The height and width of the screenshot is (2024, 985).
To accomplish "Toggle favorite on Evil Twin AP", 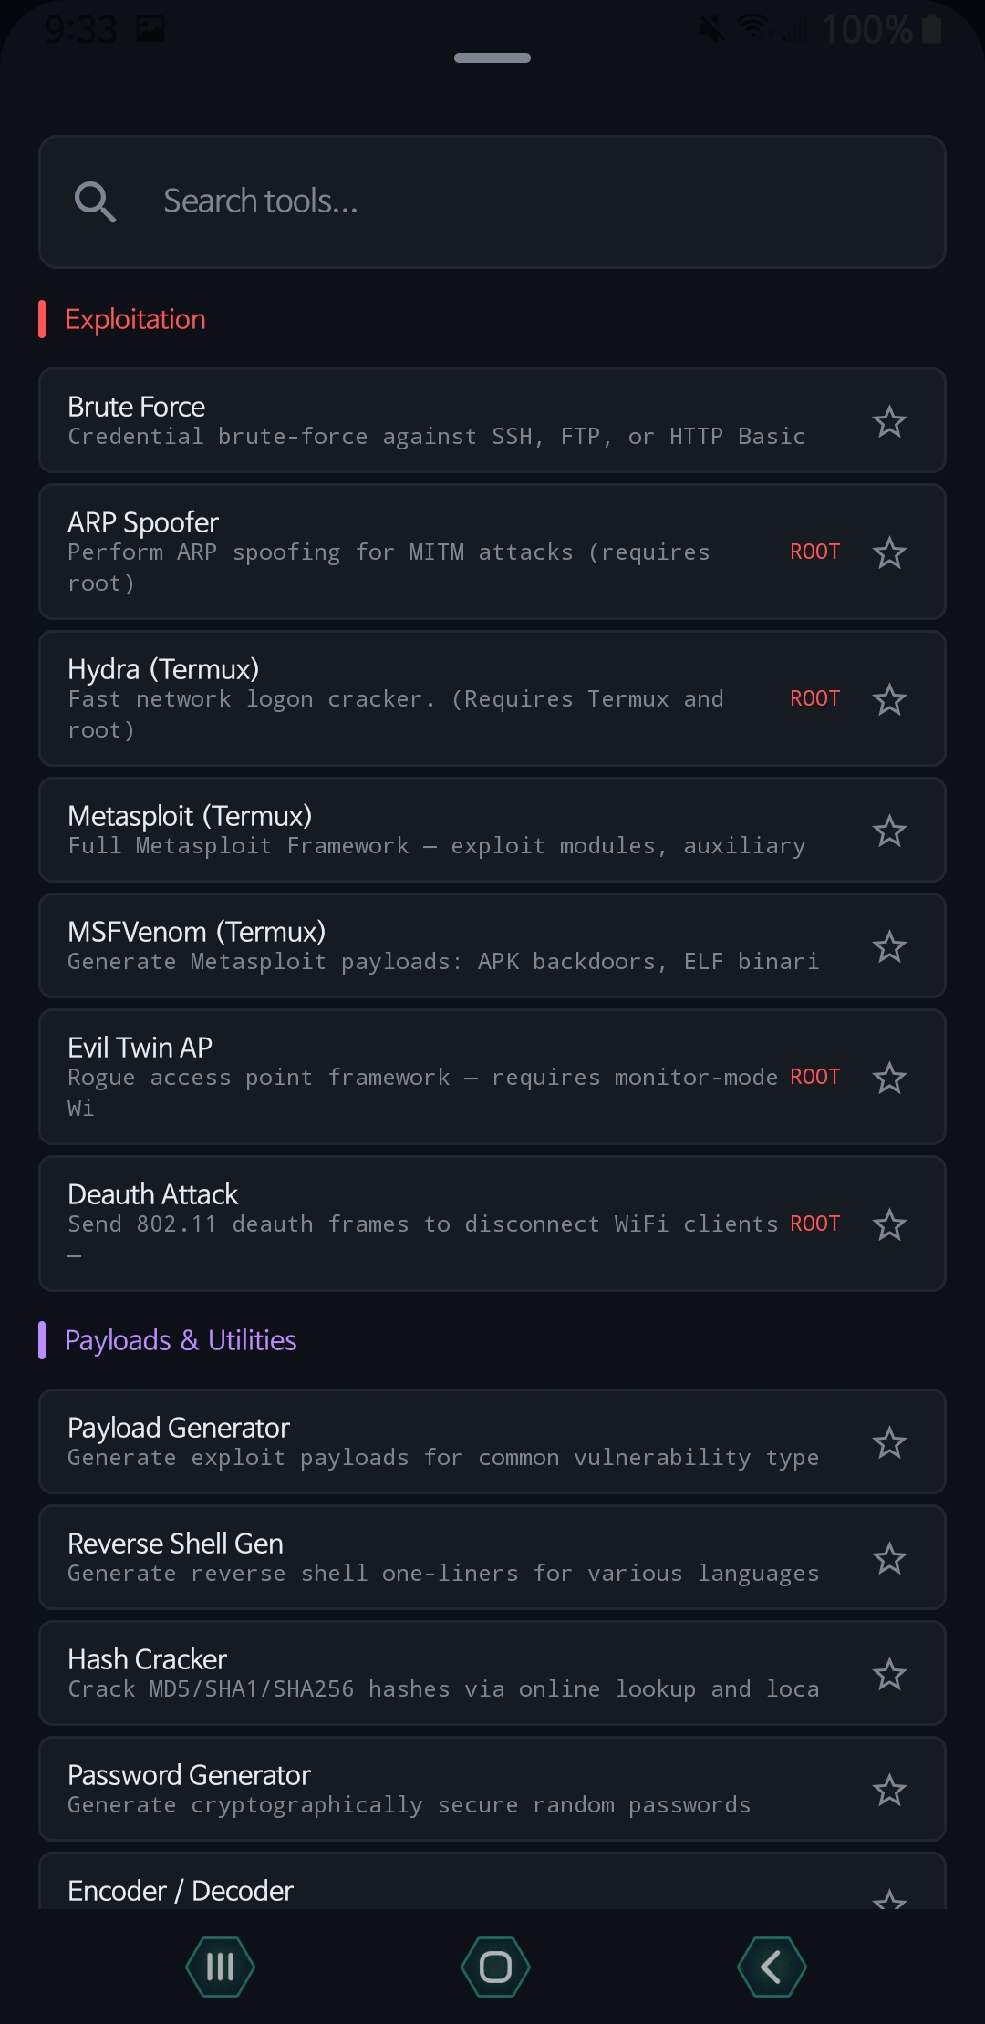I will coord(889,1077).
